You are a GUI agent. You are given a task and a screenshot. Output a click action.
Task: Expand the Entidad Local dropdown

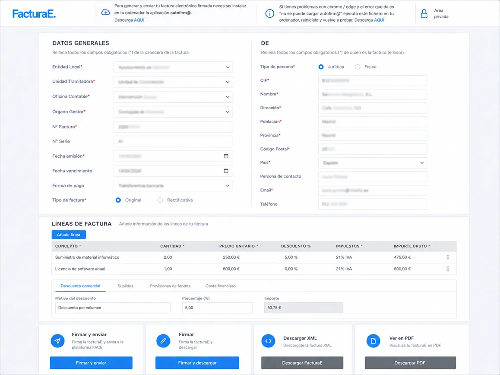173,67
